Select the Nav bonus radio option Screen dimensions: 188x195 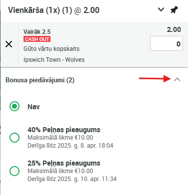(14, 106)
